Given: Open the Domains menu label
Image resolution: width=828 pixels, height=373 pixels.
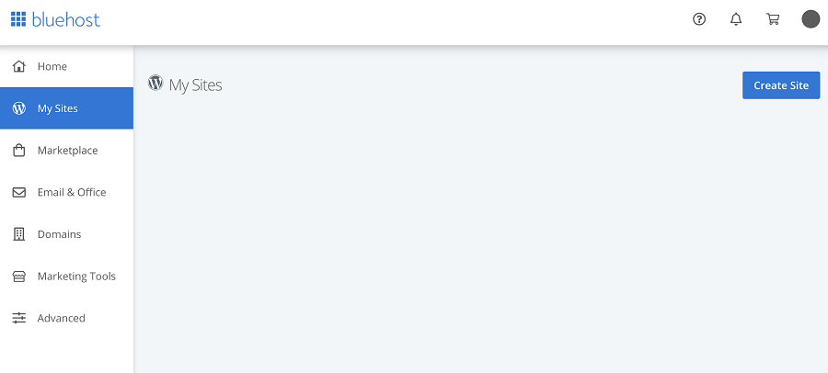Looking at the screenshot, I should click(x=59, y=234).
